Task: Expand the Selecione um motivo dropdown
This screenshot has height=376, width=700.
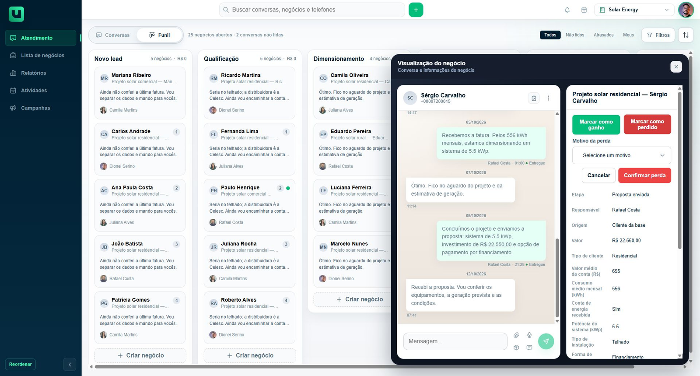Action: [x=621, y=155]
